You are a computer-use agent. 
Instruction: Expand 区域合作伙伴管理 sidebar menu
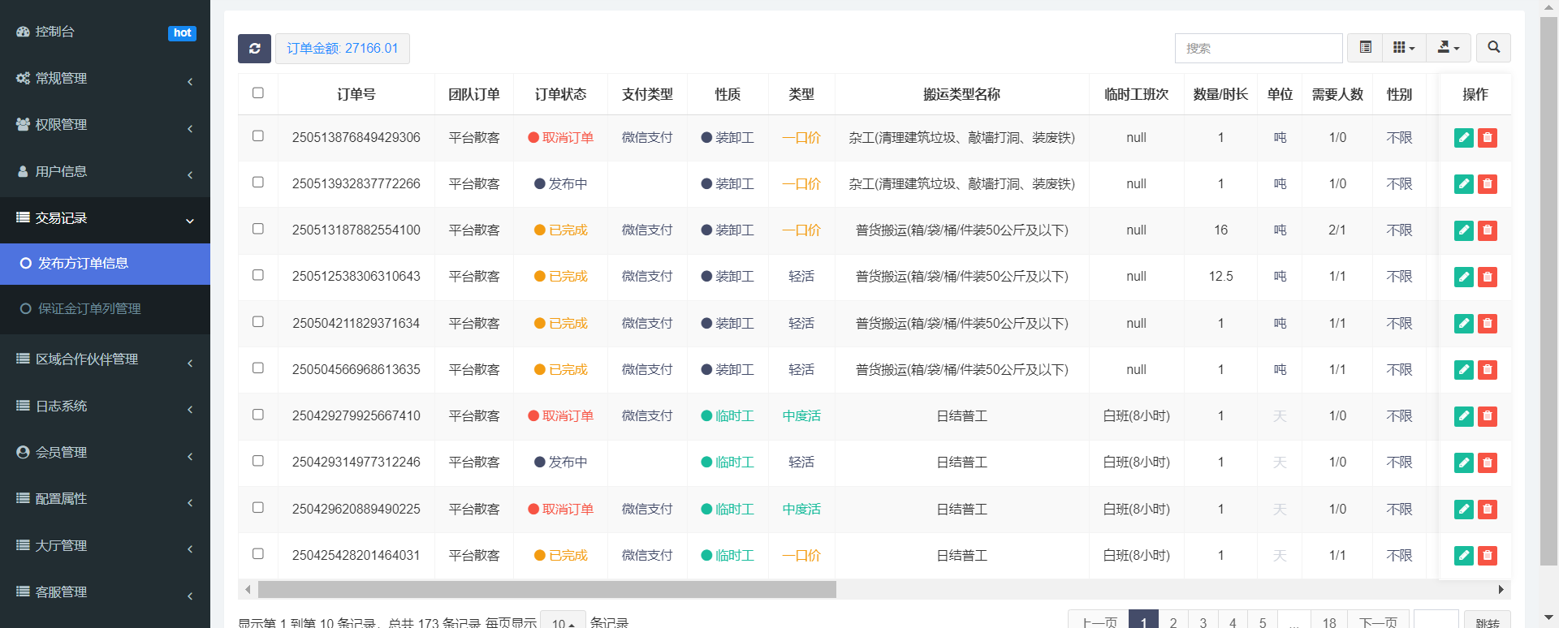[105, 359]
